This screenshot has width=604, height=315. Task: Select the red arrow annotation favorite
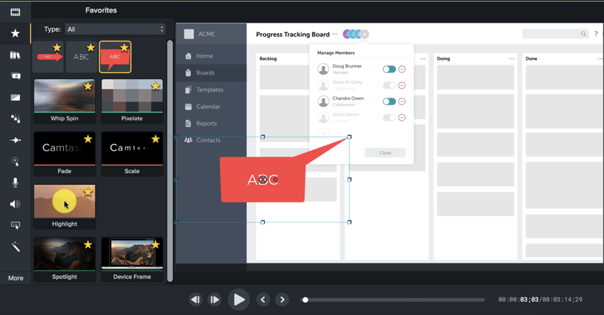[48, 57]
